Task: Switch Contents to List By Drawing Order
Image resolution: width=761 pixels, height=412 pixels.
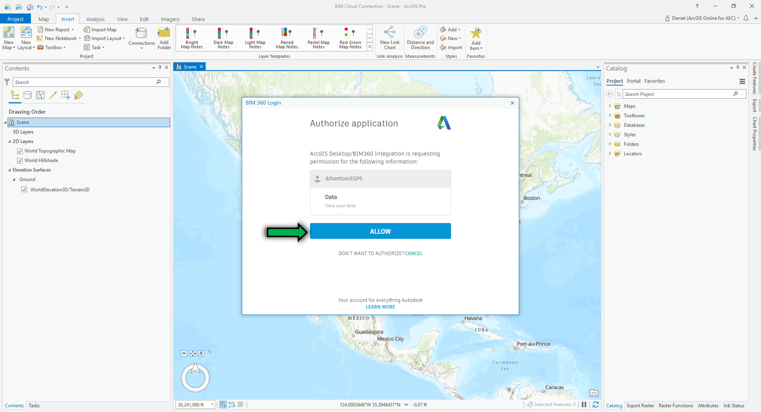Action: (x=15, y=95)
